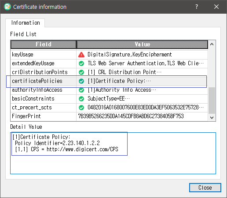Viewport: 227px width, 198px height.
Task: Click green check icon for certificatePolicies
Action: coord(81,81)
